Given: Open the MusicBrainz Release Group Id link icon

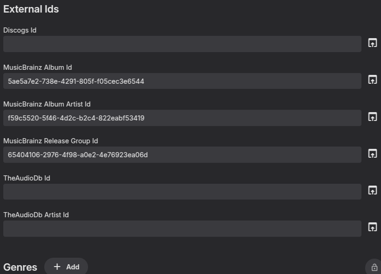Looking at the screenshot, I should [x=372, y=154].
